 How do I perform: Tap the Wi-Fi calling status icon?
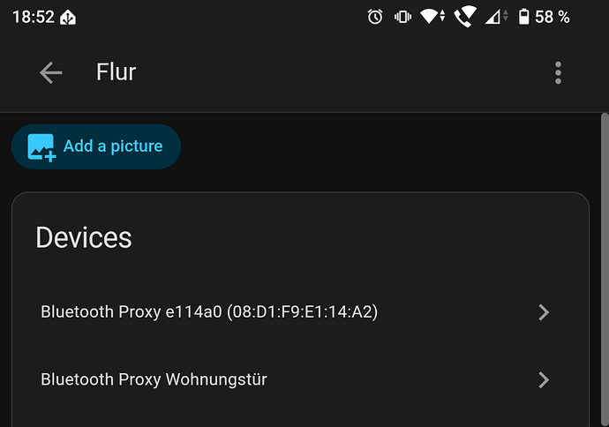coord(465,17)
